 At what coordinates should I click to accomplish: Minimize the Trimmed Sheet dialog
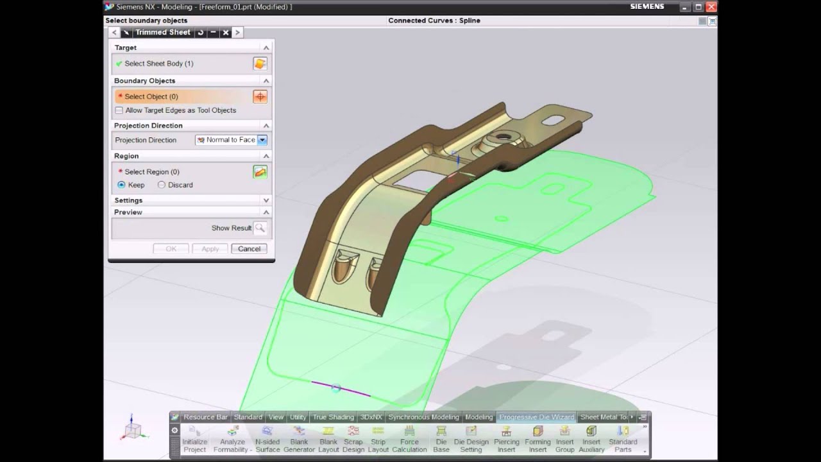(213, 32)
